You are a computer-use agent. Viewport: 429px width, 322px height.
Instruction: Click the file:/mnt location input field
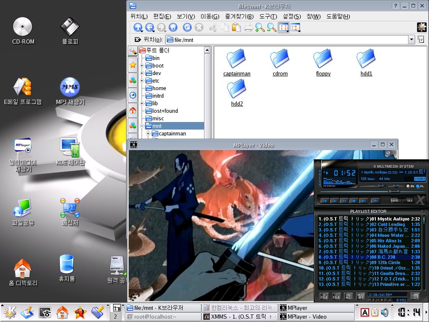[x=287, y=40]
